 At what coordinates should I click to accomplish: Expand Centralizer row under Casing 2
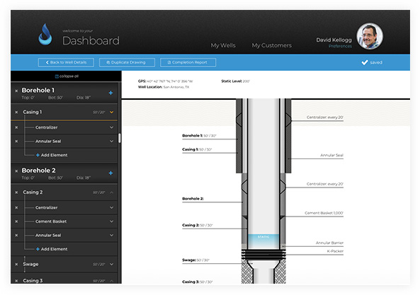[x=111, y=207]
